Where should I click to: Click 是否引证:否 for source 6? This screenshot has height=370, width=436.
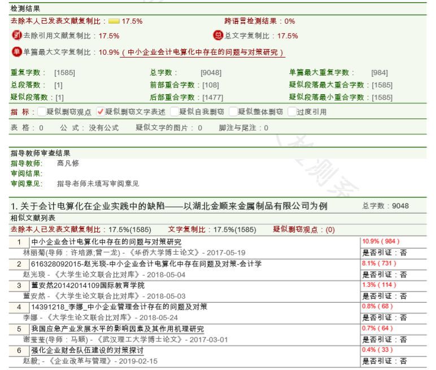pos(384,361)
